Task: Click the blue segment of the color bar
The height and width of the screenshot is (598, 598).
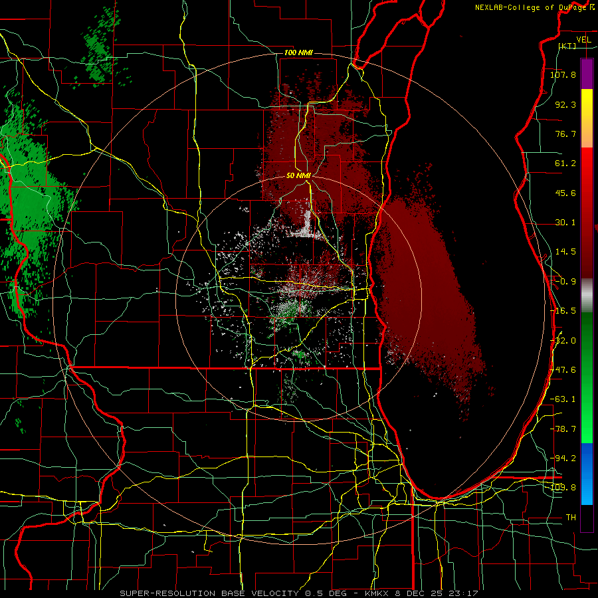Action: (587, 474)
